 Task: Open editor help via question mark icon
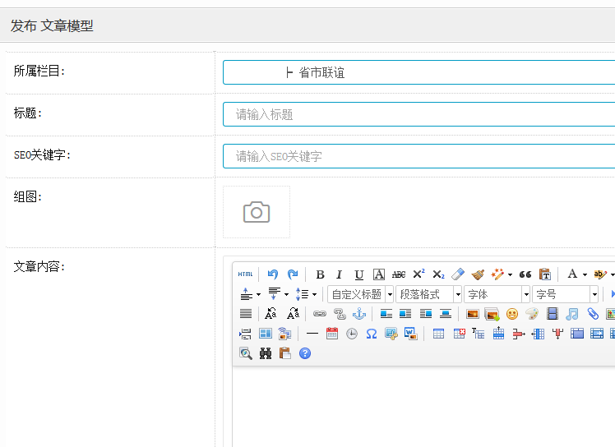[x=305, y=353]
